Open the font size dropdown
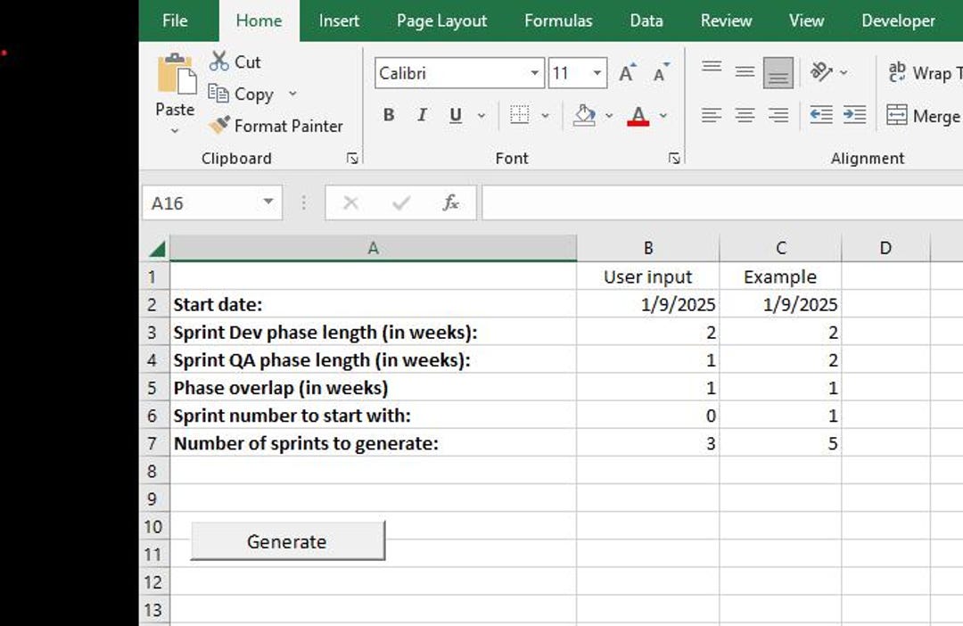This screenshot has height=626, width=963. [x=595, y=73]
